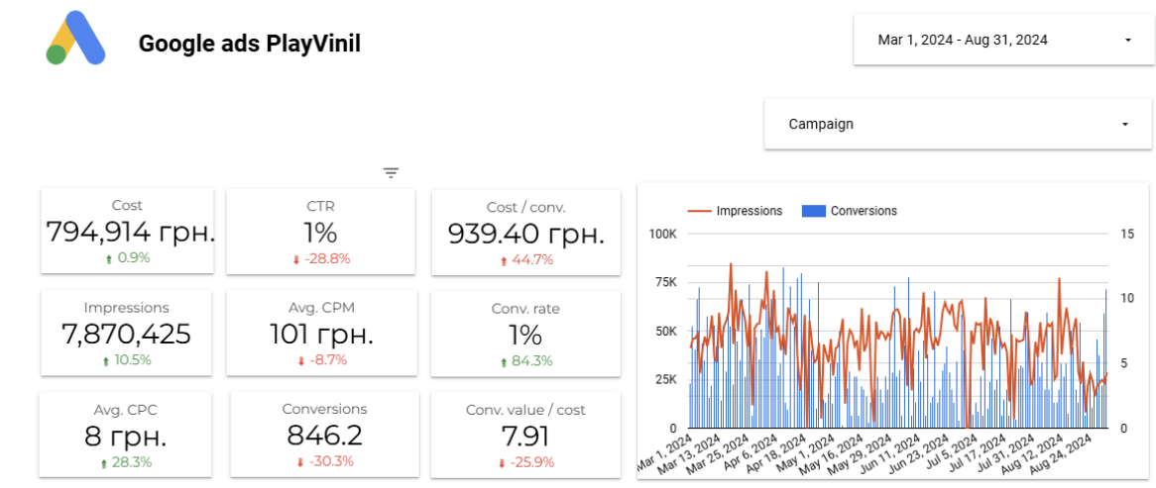Click the Mar 1, 2024 axis date
Screen dimensions: 1156x488
[x=664, y=452]
